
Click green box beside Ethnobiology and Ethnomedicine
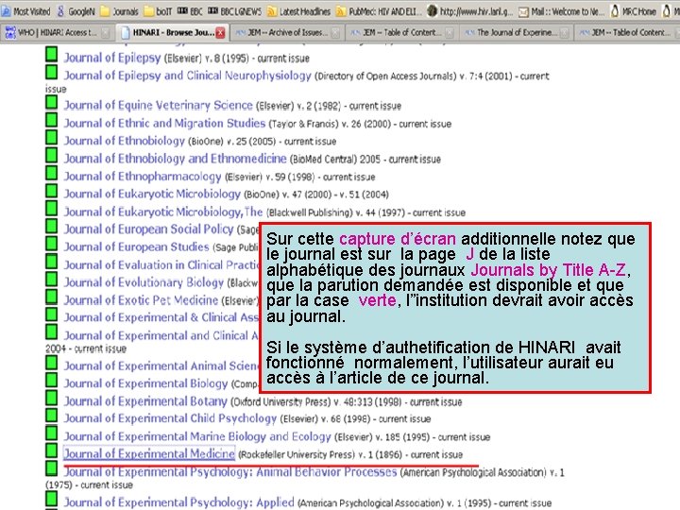point(52,155)
